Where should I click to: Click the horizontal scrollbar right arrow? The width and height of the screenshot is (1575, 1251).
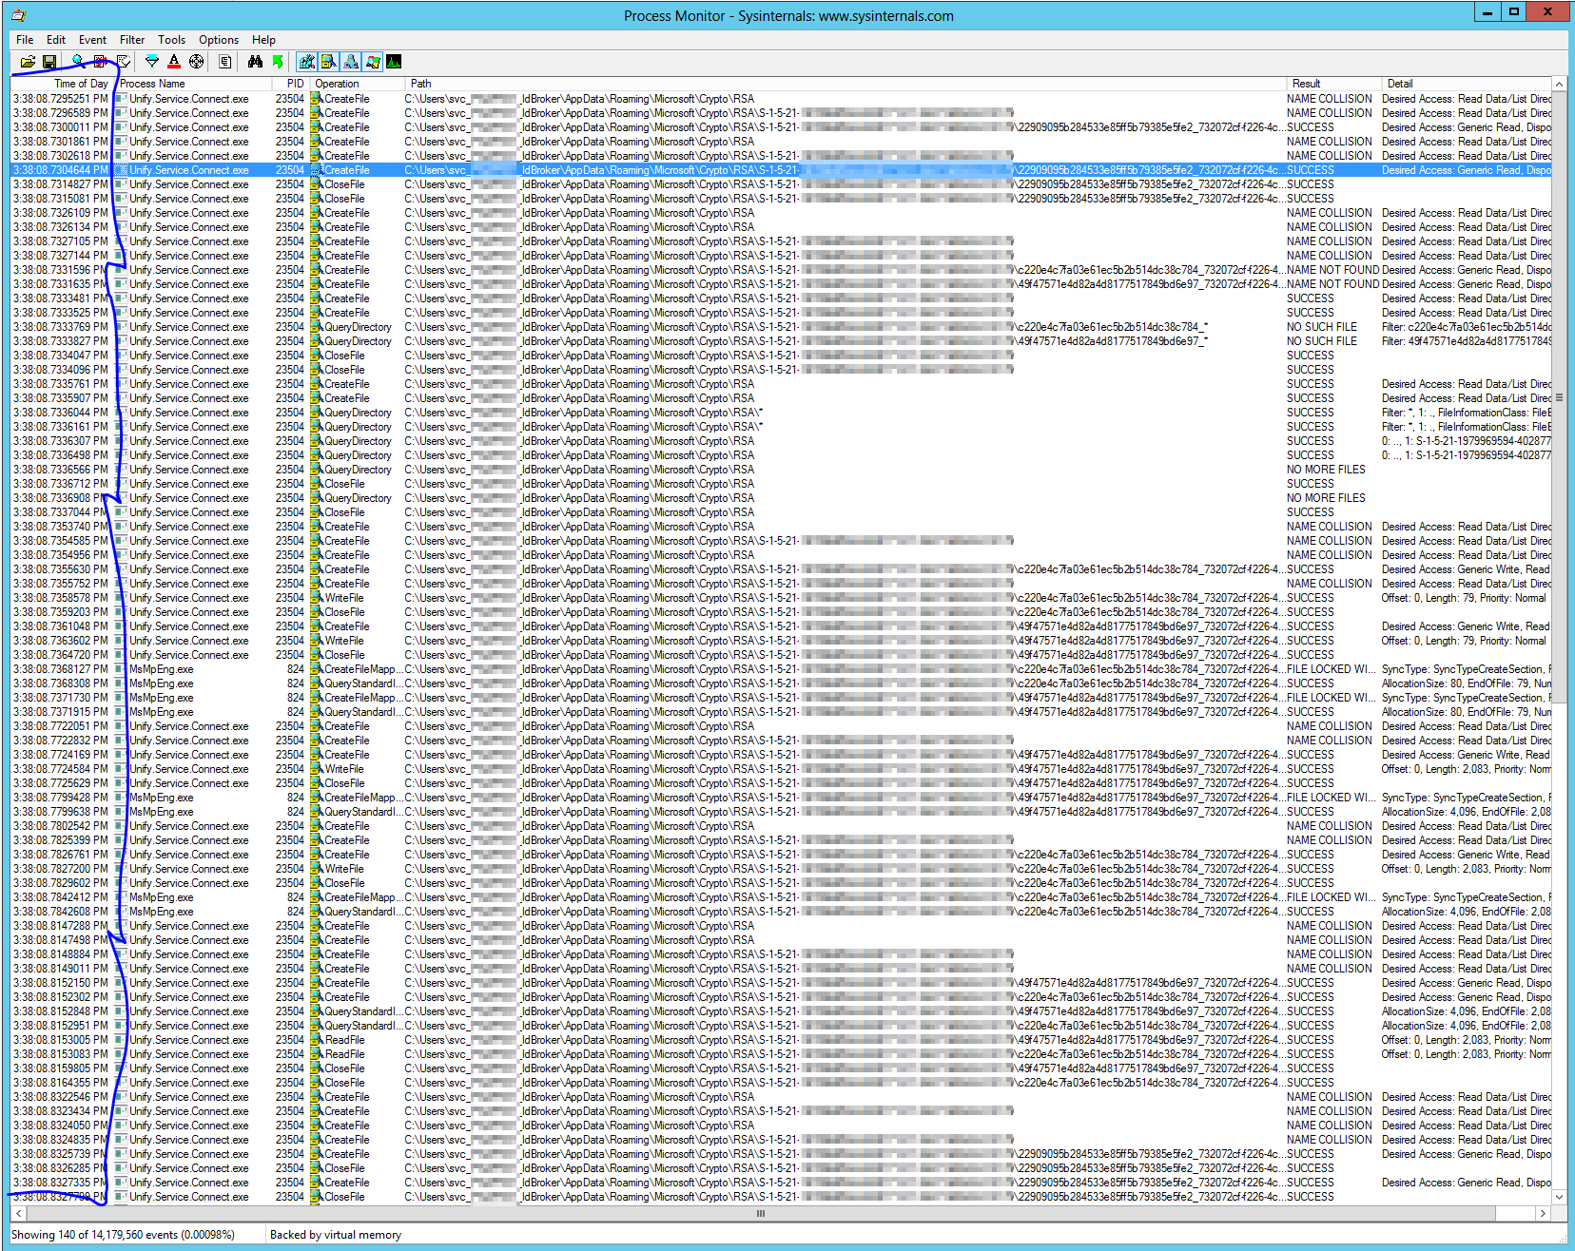click(x=1543, y=1213)
